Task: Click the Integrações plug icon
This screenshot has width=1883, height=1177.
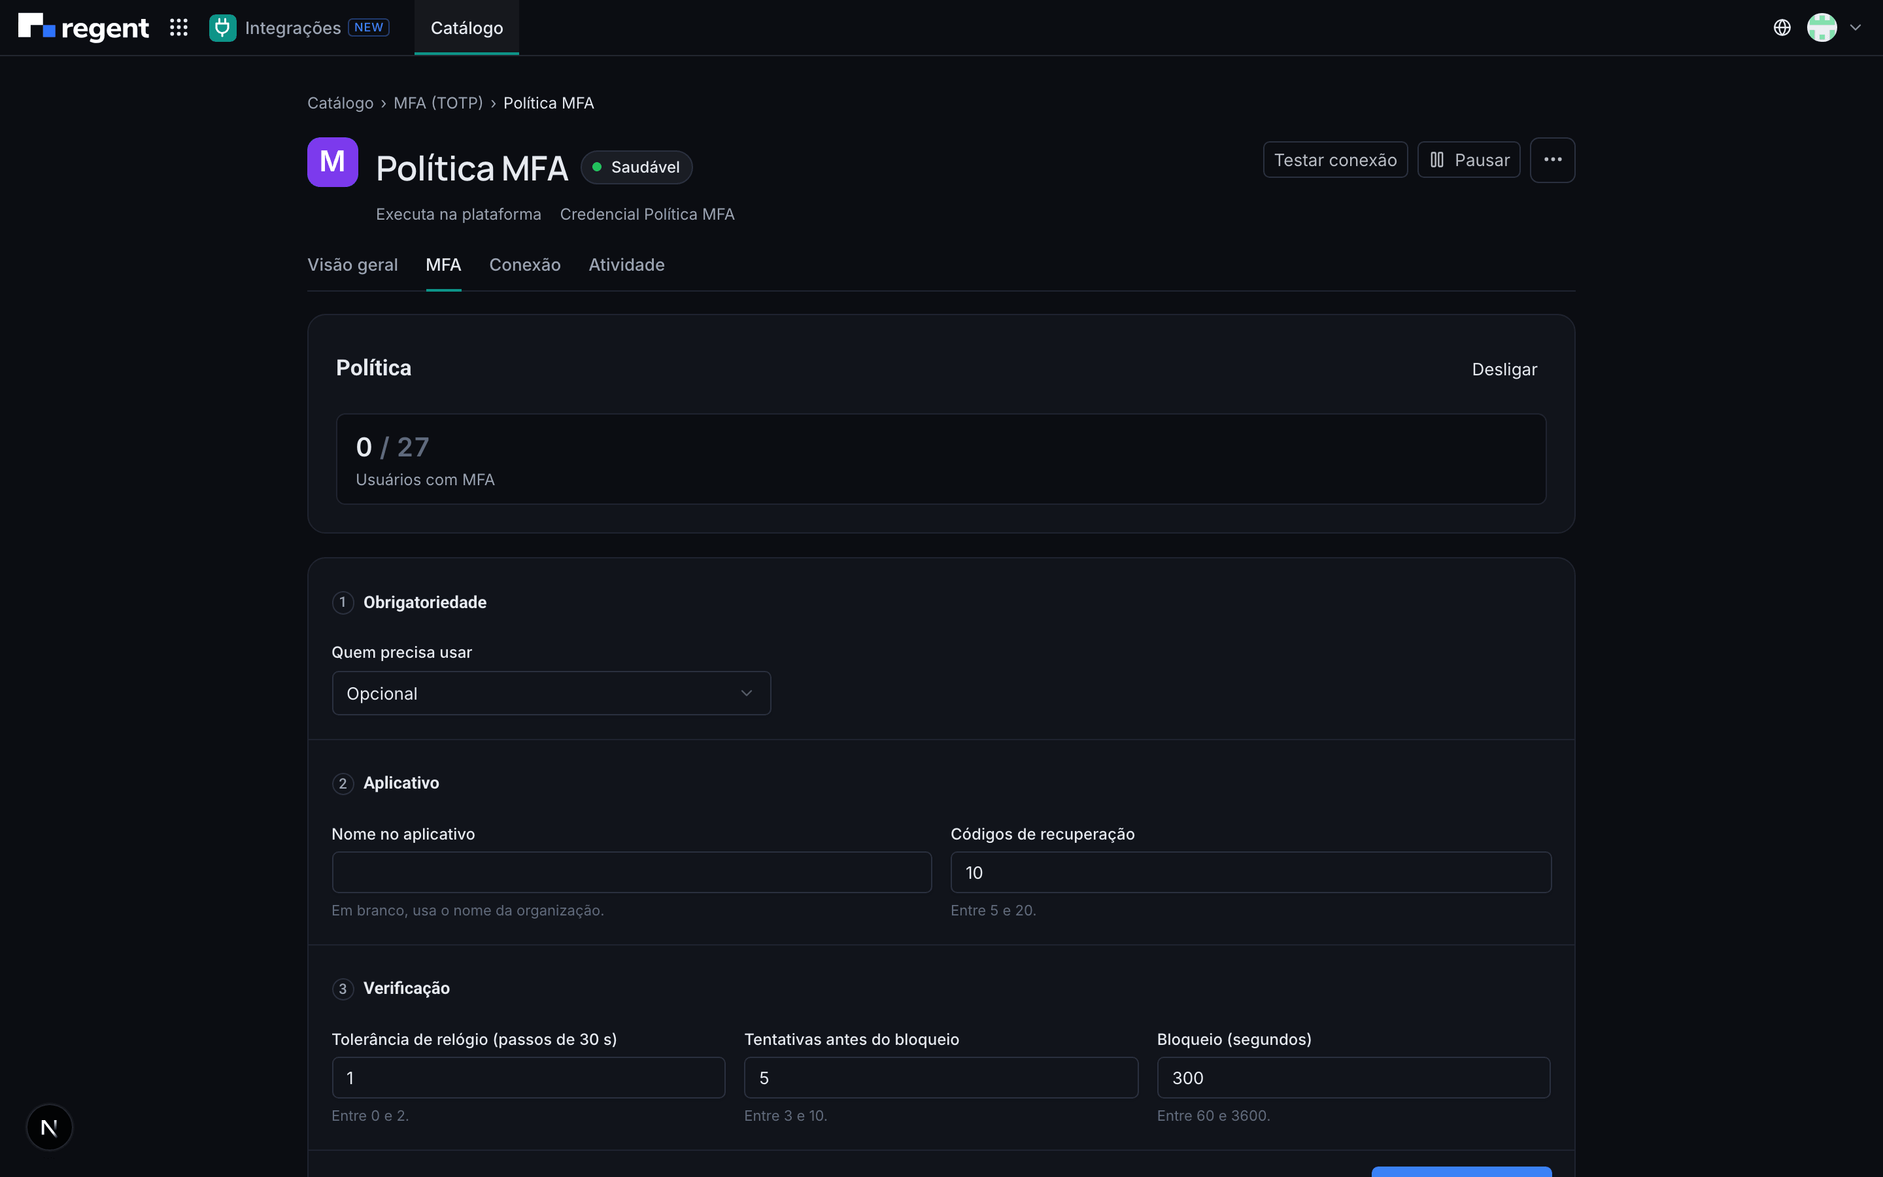Action: pyautogui.click(x=222, y=28)
